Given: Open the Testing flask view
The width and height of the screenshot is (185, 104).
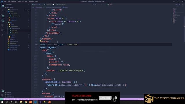Looking at the screenshot, I should (x=2, y=35).
